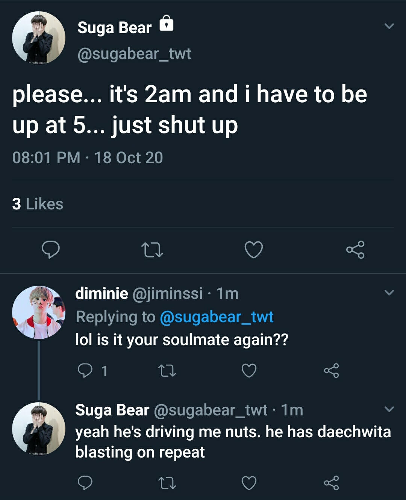
Task: Like diminie's soulmate reply
Action: click(249, 371)
